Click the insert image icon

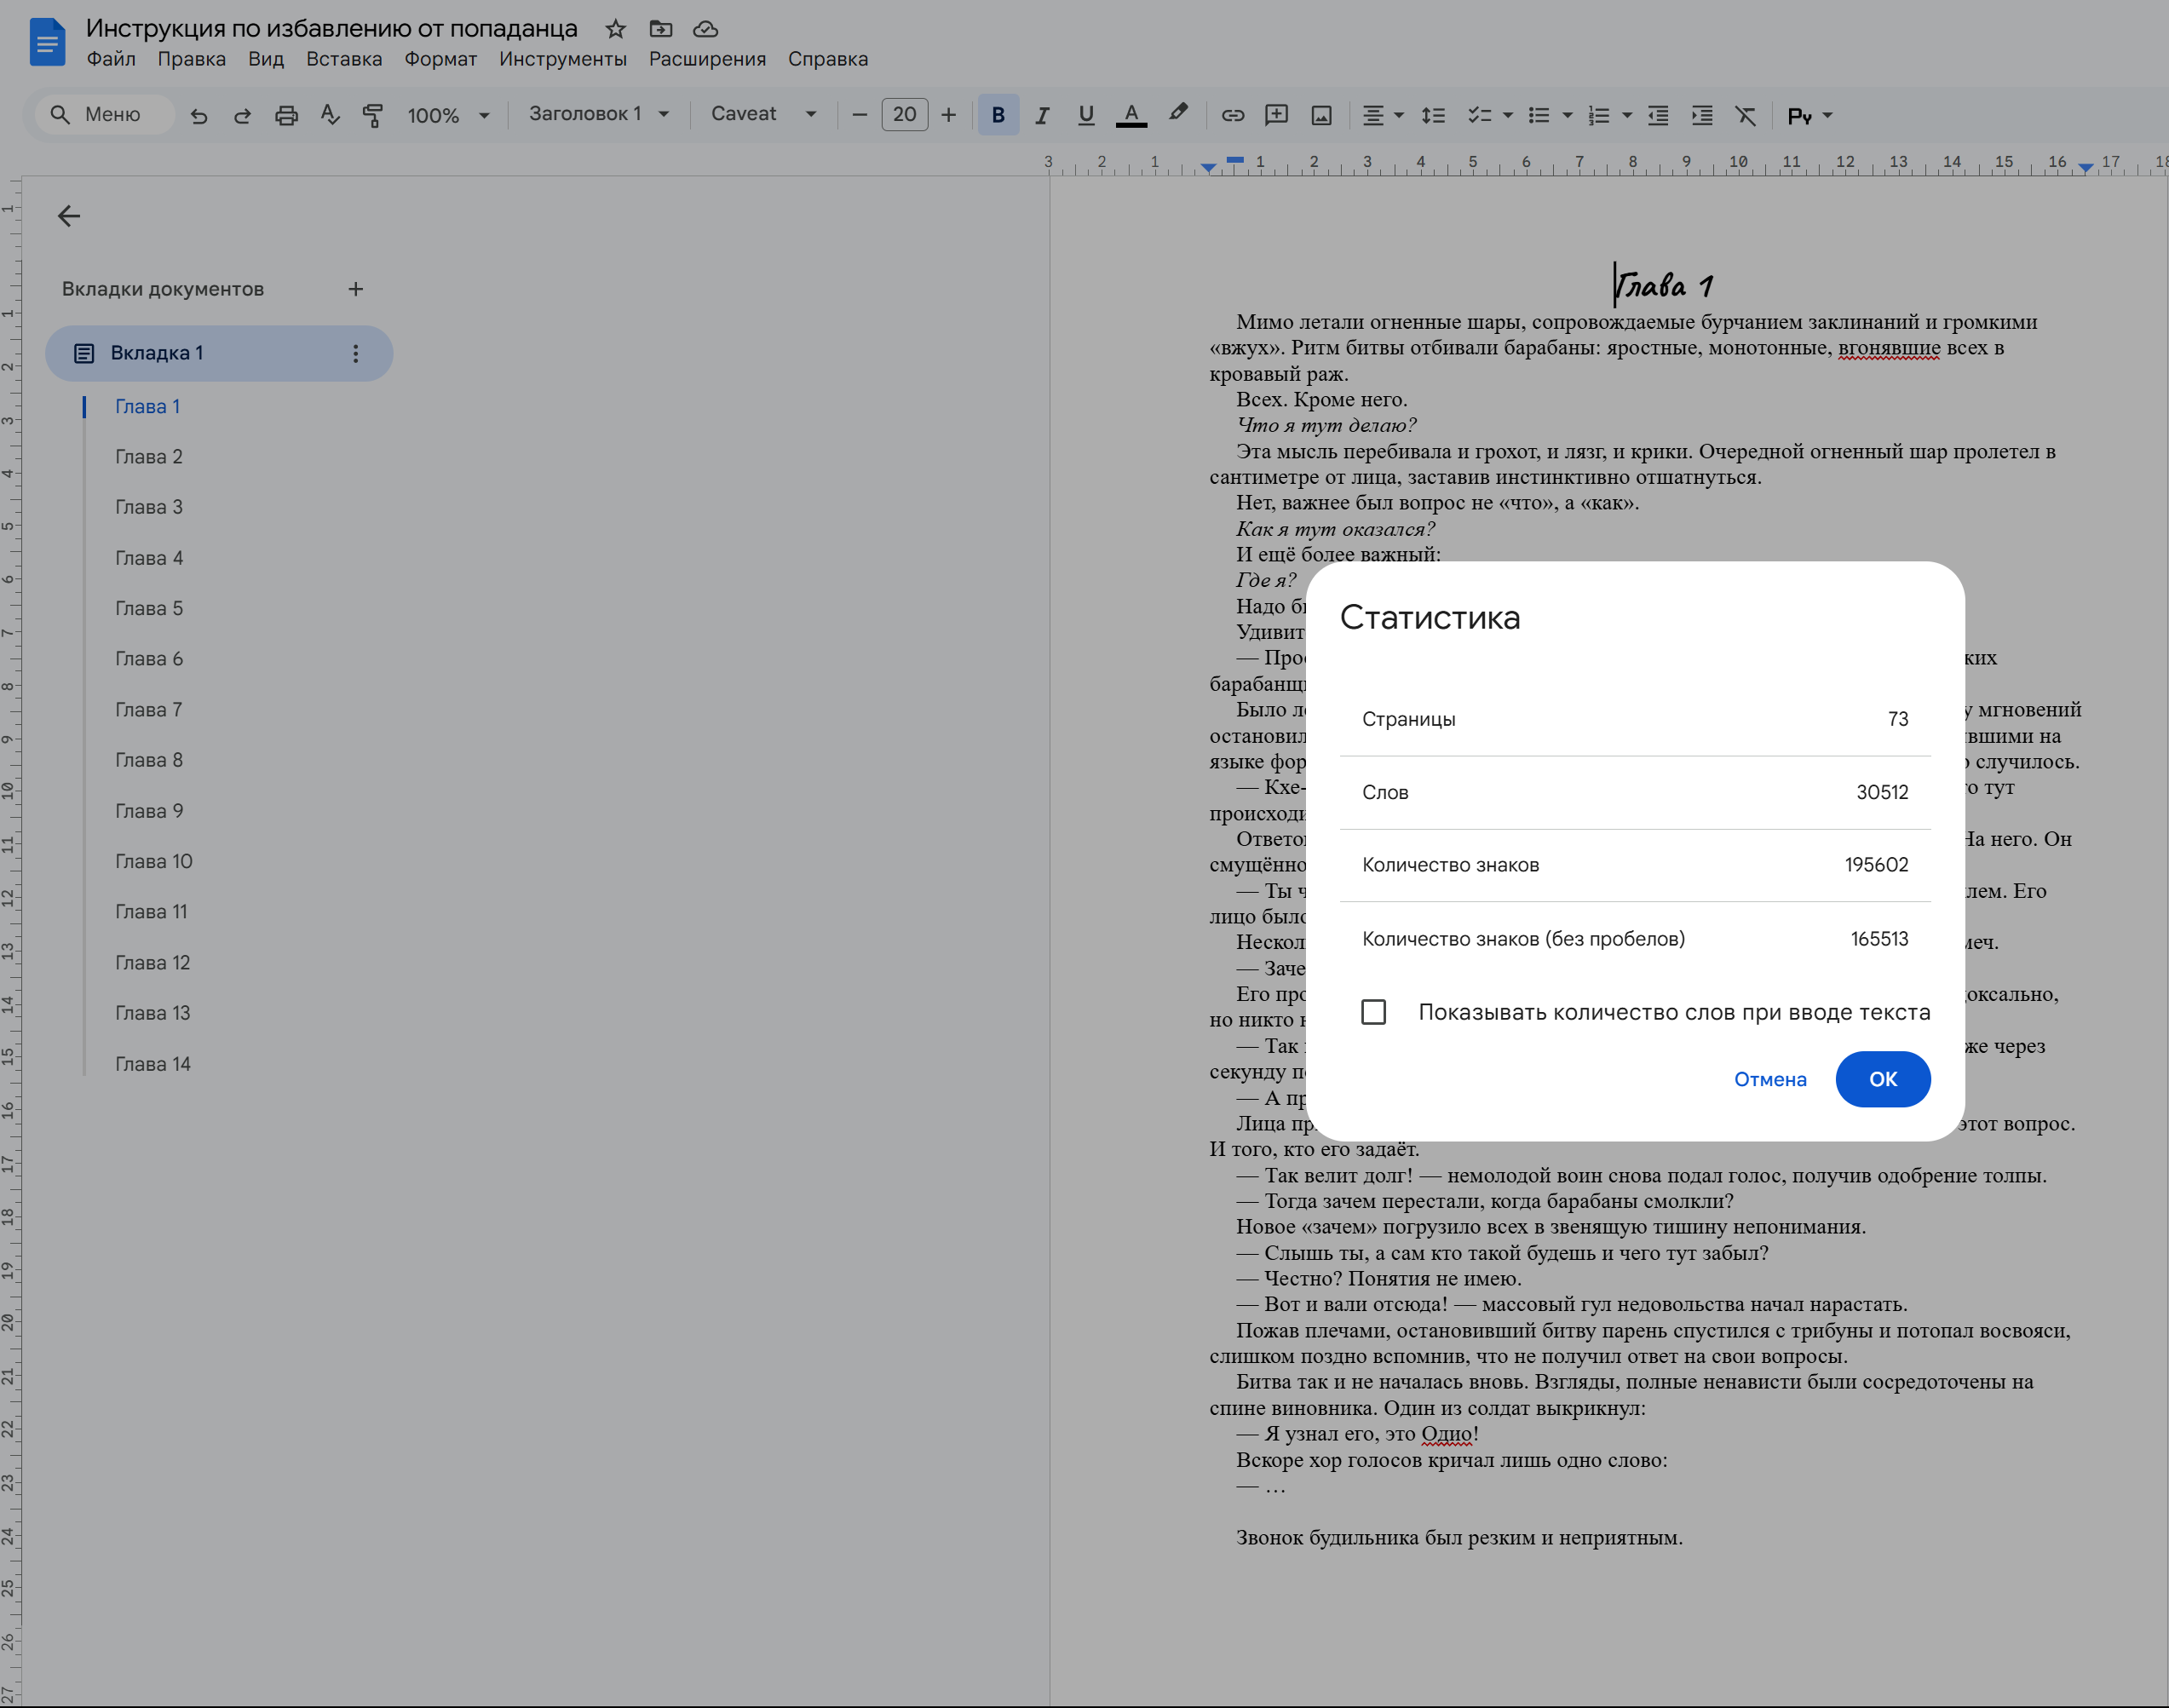1321,116
